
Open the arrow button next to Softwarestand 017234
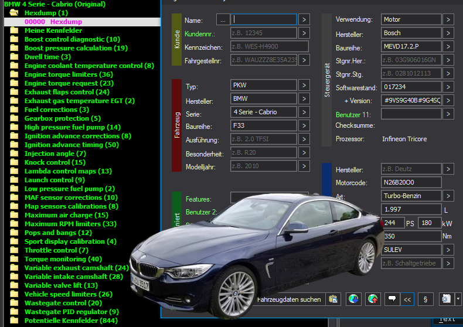tap(448, 87)
